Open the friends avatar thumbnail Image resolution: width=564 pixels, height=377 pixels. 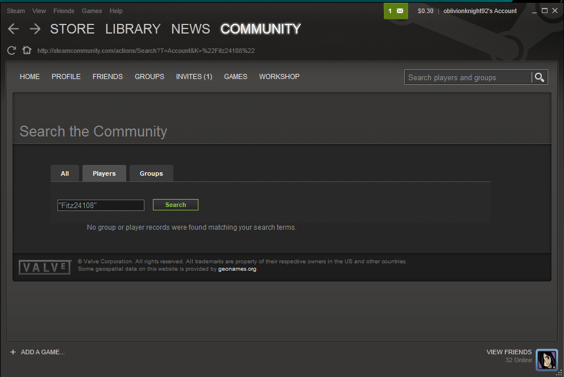546,359
